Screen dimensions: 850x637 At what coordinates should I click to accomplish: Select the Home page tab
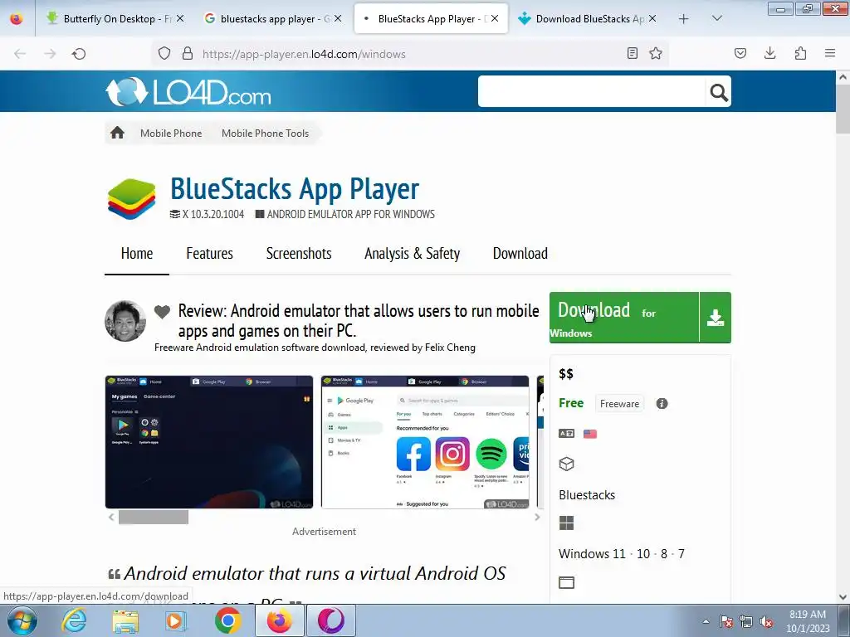(137, 254)
